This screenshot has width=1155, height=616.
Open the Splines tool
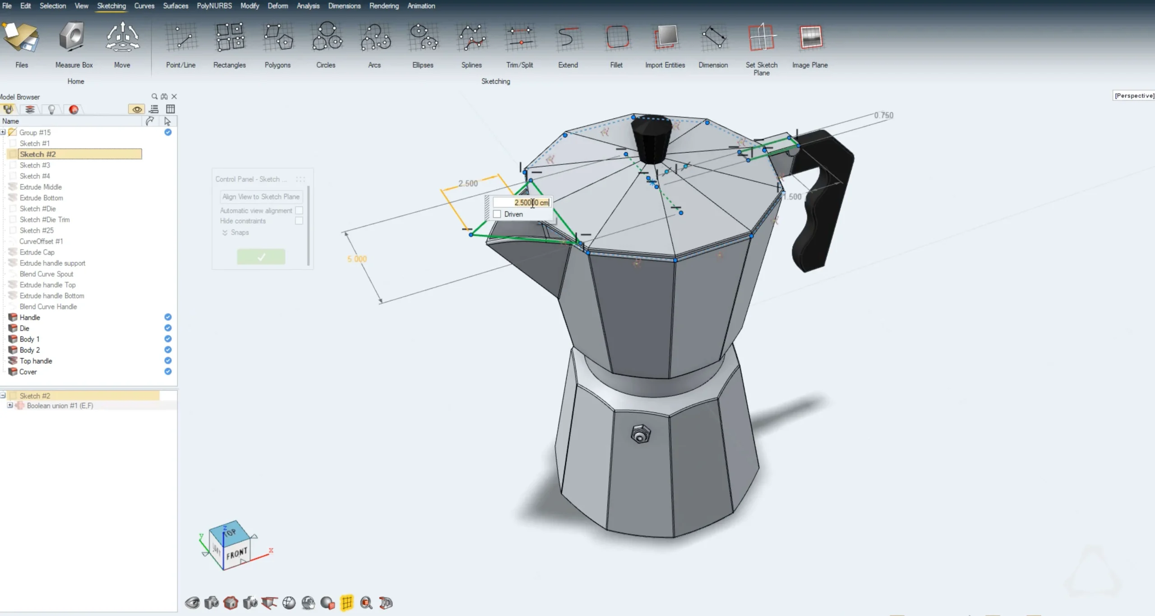(x=471, y=38)
